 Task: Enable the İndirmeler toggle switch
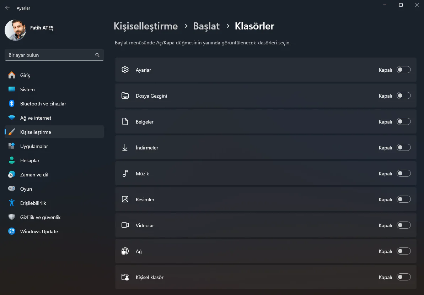(403, 147)
